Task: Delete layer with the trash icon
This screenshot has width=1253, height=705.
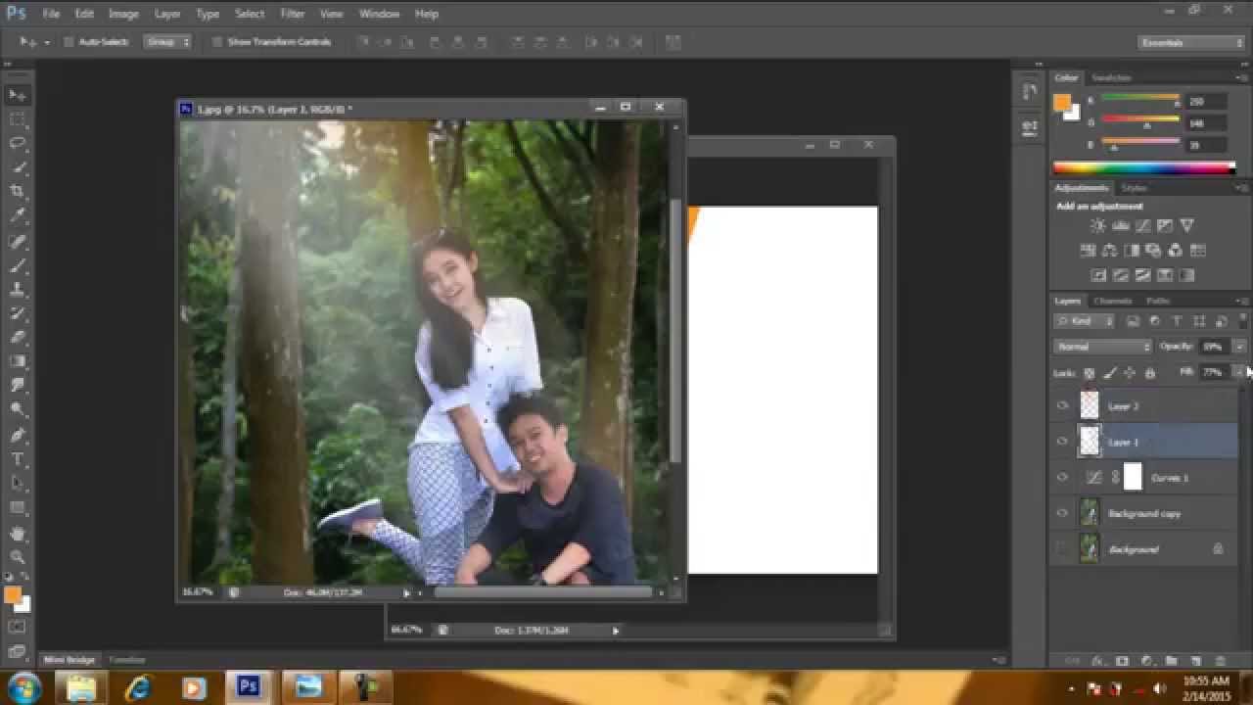Action: pyautogui.click(x=1219, y=661)
